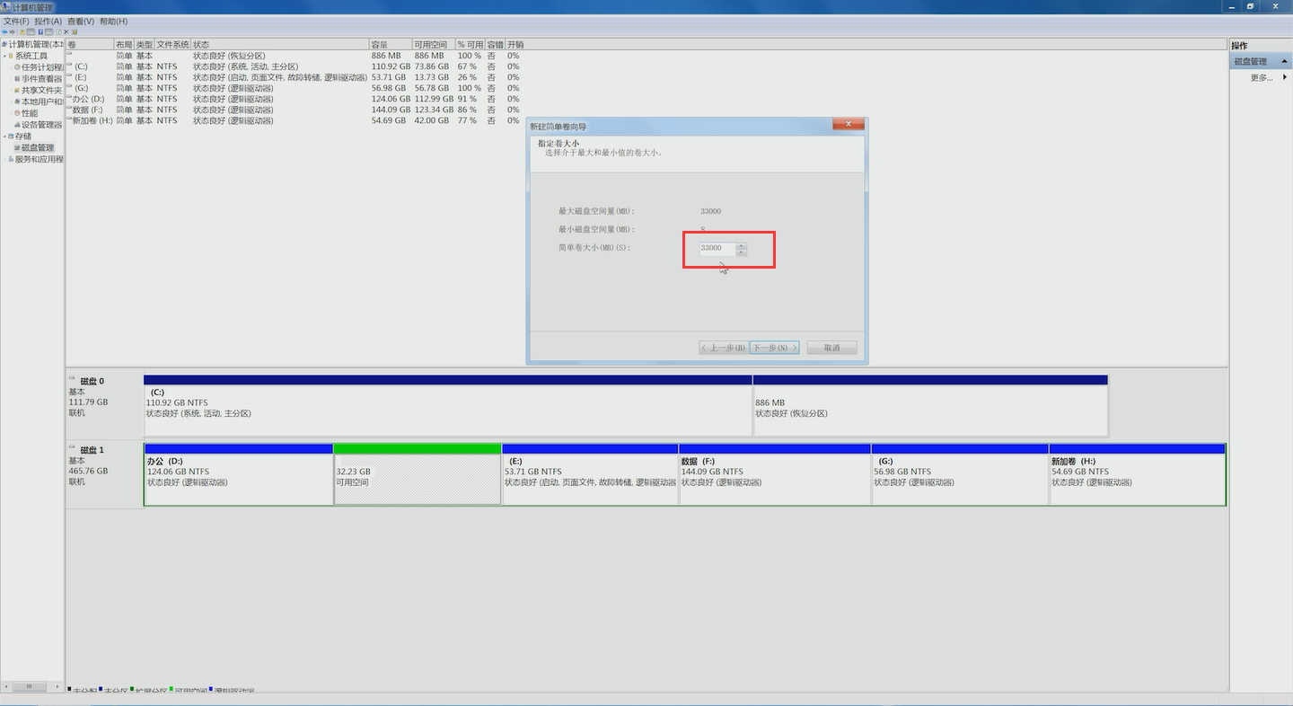Sort by the 容量 column header
Screen dimensions: 1293x706
pos(391,44)
